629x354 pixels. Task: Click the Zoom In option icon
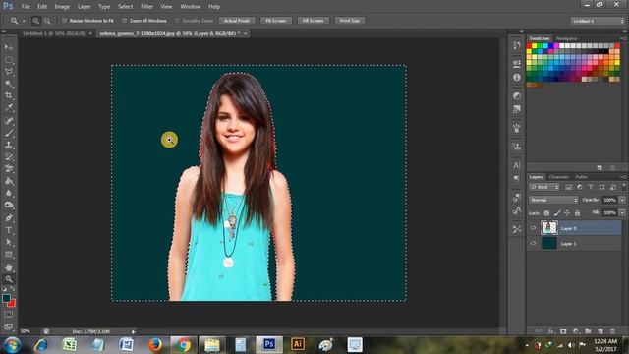(x=36, y=21)
